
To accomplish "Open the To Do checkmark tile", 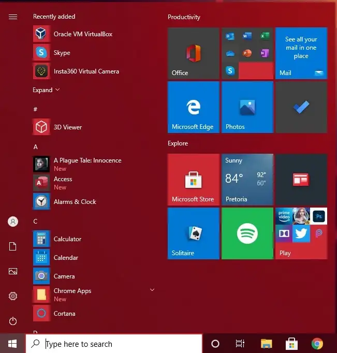I will 301,107.
